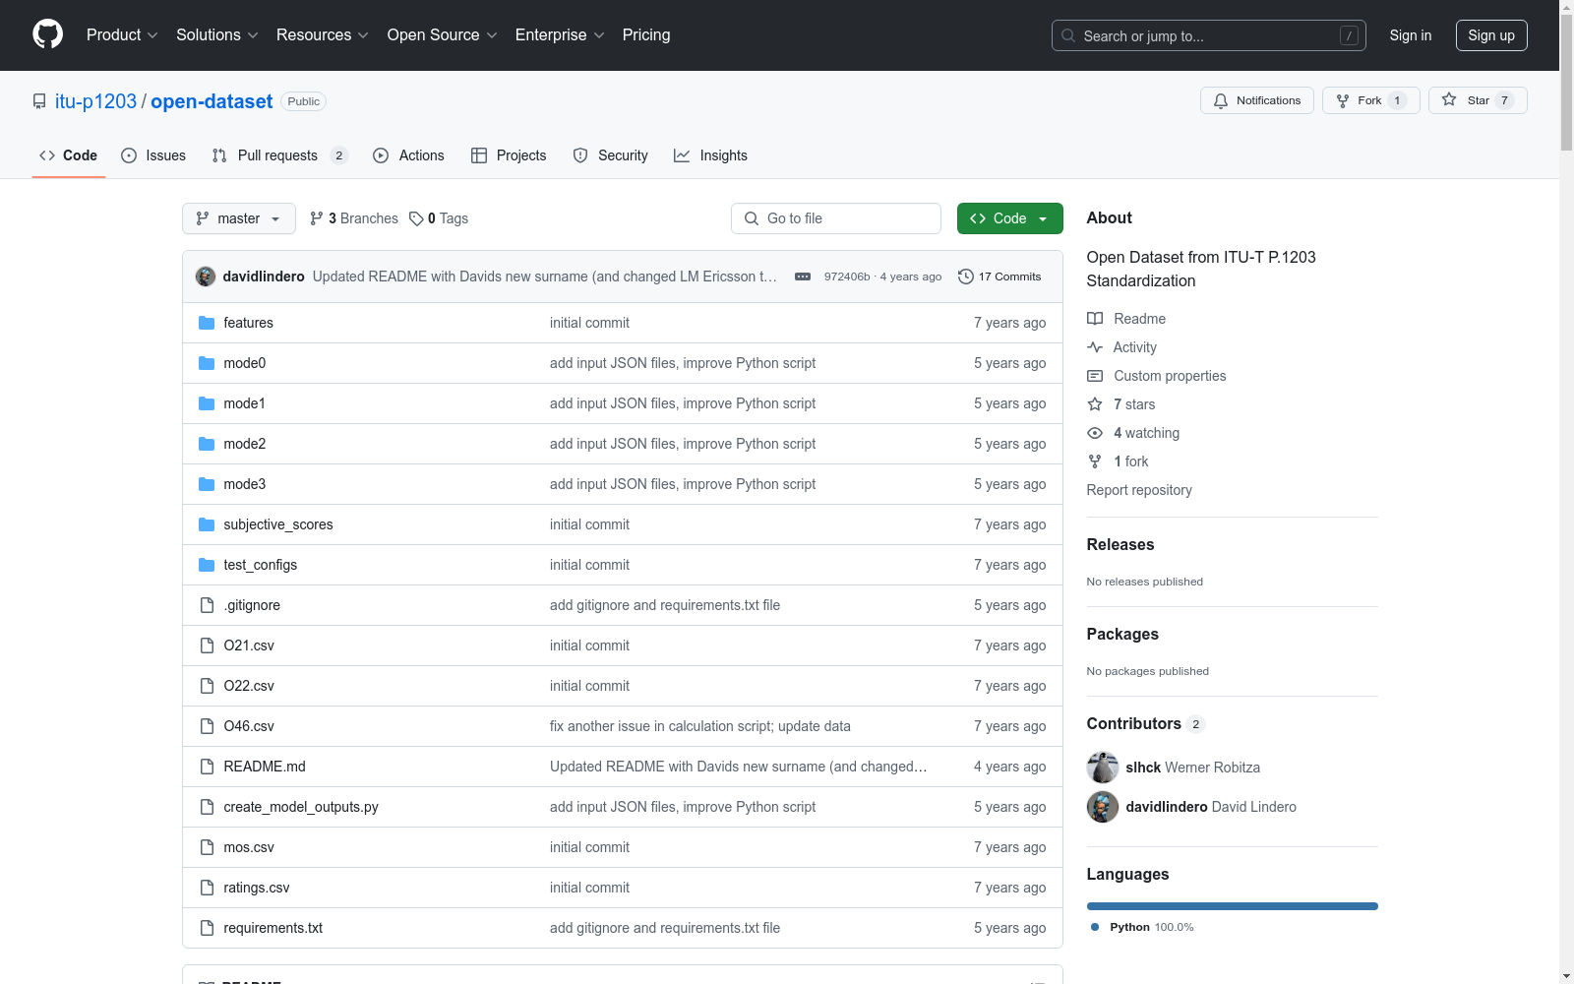This screenshot has width=1574, height=984.
Task: Click the Activity pulse icon
Action: [1095, 347]
